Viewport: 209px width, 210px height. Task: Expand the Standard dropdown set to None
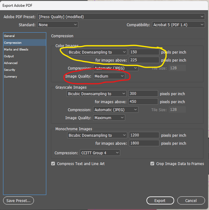click(x=58, y=25)
